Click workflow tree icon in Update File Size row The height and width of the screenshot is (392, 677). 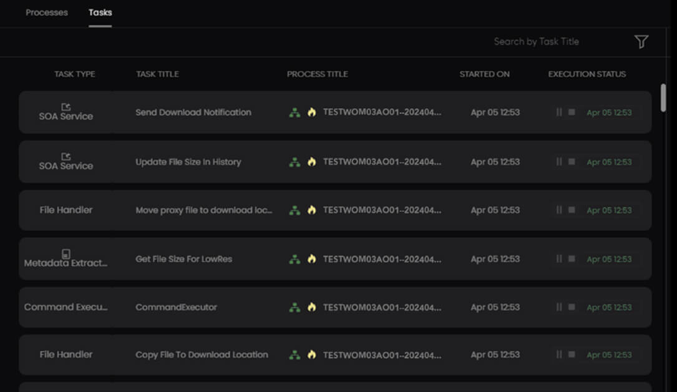295,162
